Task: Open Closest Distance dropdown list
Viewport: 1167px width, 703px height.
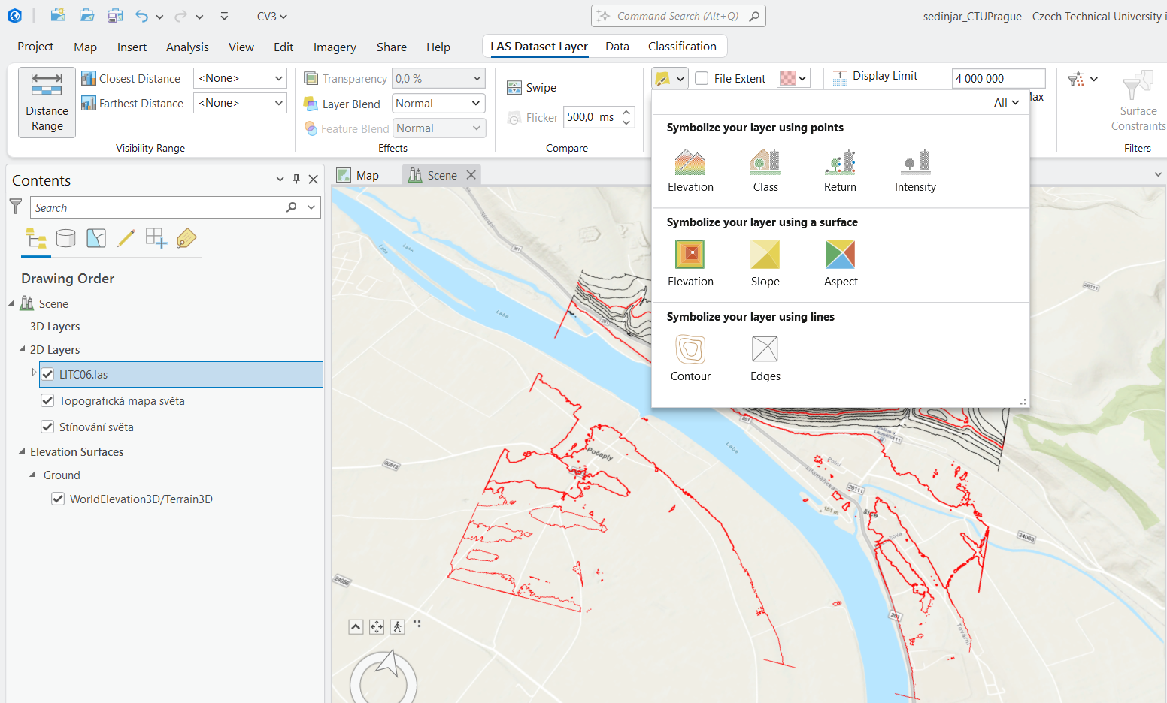Action: coord(240,78)
